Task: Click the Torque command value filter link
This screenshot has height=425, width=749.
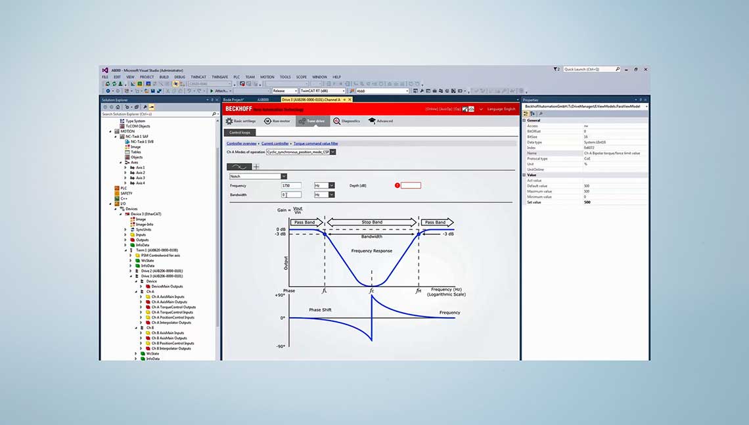Action: coord(316,143)
